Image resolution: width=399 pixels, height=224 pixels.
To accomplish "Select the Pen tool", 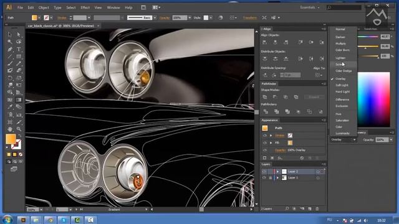I will (x=10, y=49).
